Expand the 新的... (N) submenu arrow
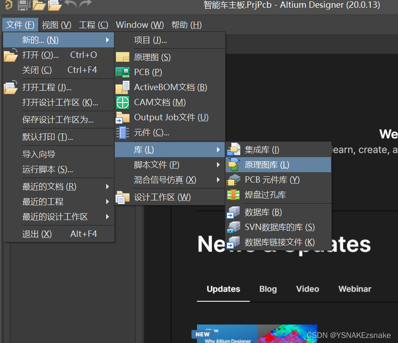 tap(108, 40)
